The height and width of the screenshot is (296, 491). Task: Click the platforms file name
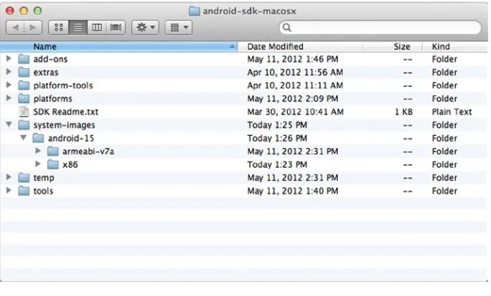pos(53,99)
